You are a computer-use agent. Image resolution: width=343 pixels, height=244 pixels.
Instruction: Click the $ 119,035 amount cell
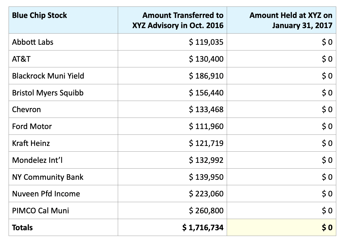206,42
